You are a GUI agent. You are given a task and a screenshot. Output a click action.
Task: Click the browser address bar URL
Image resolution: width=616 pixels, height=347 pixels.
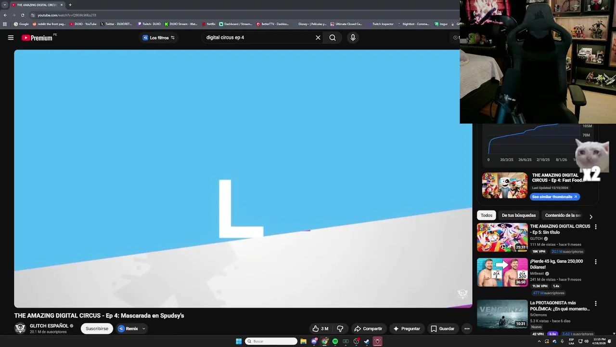[67, 15]
